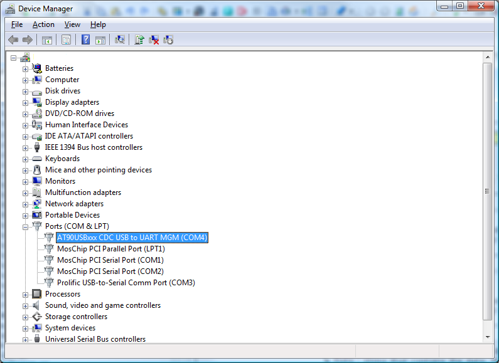Click the Storage controllers icon
Image resolution: width=499 pixels, height=363 pixels.
point(37,317)
